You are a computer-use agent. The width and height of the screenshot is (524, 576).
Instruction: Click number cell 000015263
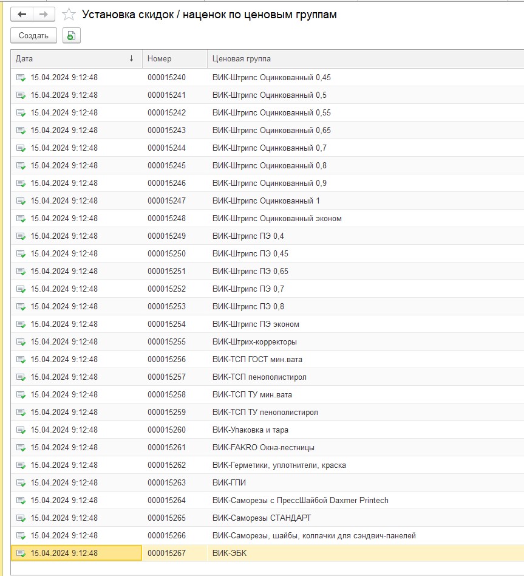click(x=166, y=483)
